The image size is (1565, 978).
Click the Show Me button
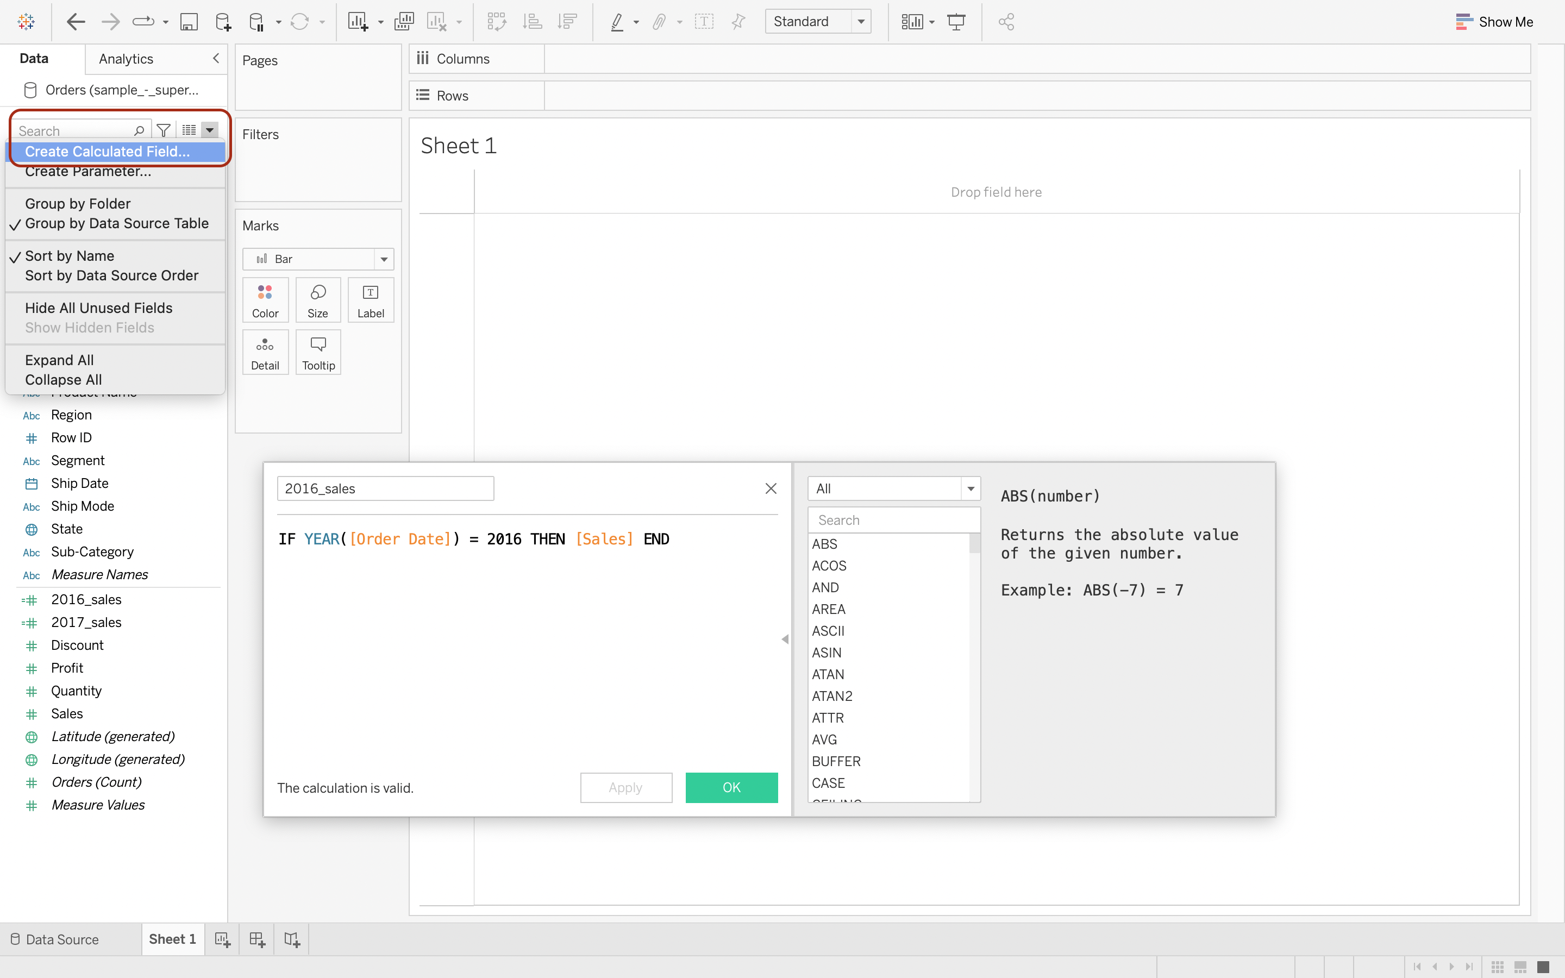click(1494, 22)
